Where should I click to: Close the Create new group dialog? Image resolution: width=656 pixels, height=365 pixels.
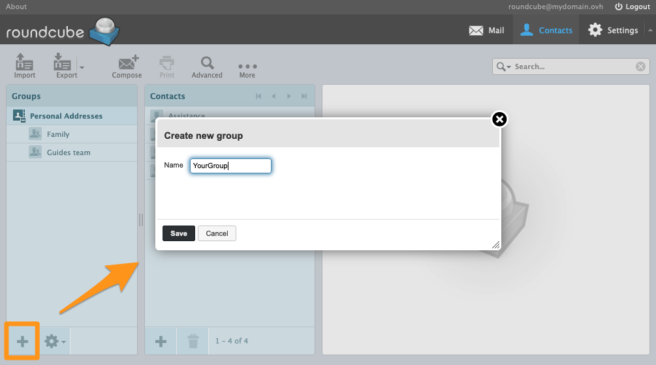499,119
